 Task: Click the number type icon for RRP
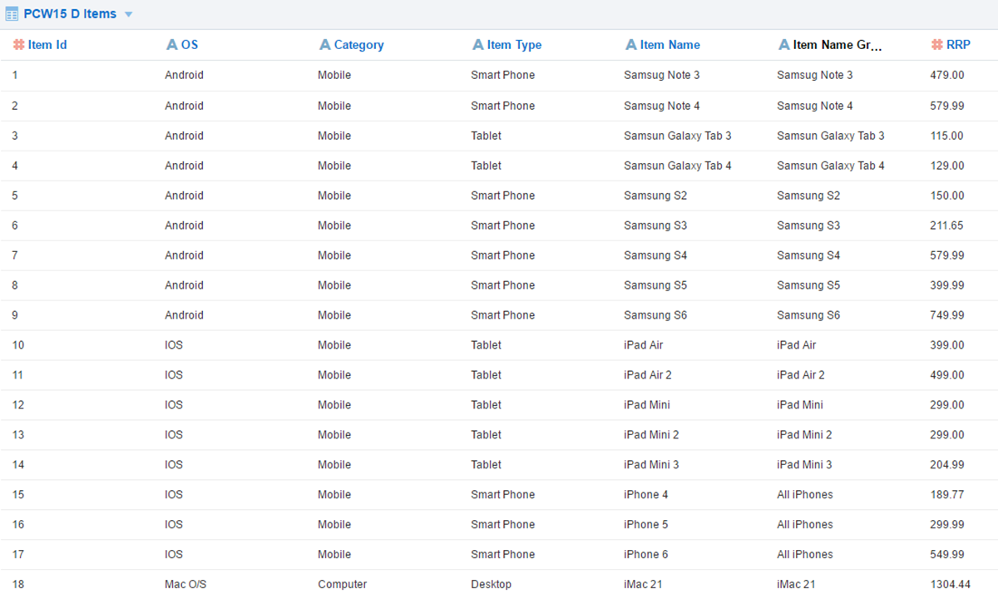pyautogui.click(x=937, y=45)
